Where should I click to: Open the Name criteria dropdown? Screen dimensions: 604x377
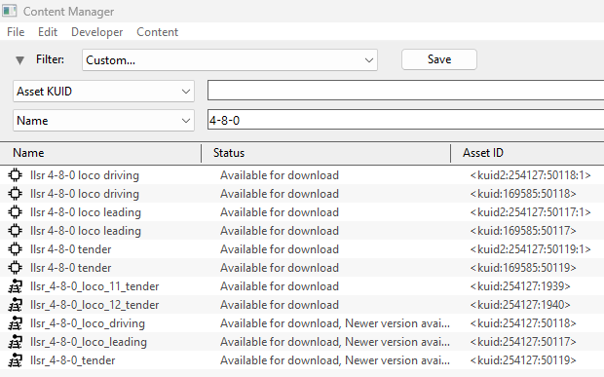pos(103,121)
